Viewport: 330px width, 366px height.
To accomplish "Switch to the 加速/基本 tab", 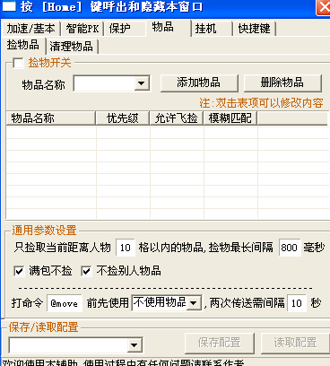I will 31,29.
